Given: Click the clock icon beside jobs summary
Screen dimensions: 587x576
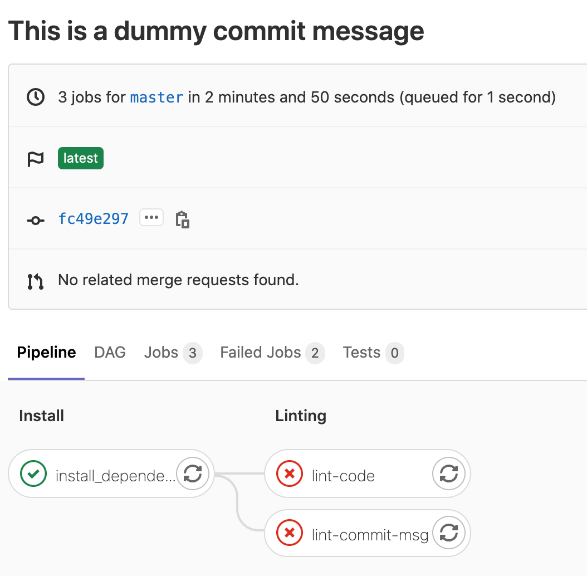Looking at the screenshot, I should [36, 97].
